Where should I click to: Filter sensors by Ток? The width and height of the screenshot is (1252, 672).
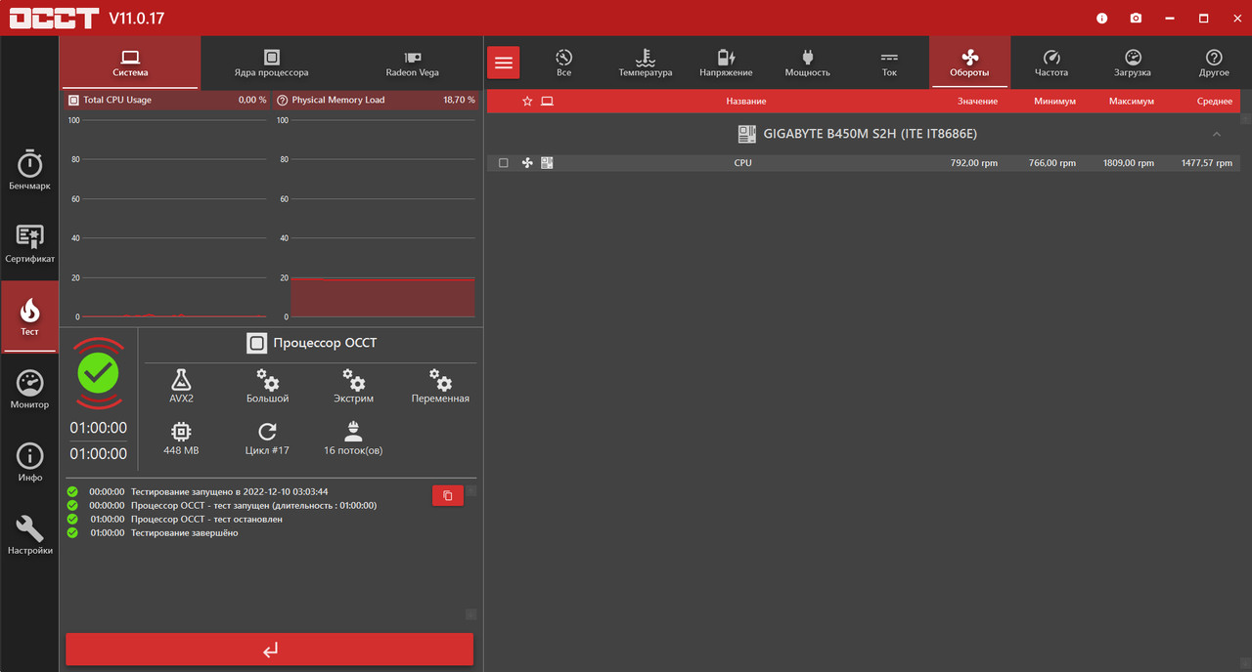(x=889, y=63)
